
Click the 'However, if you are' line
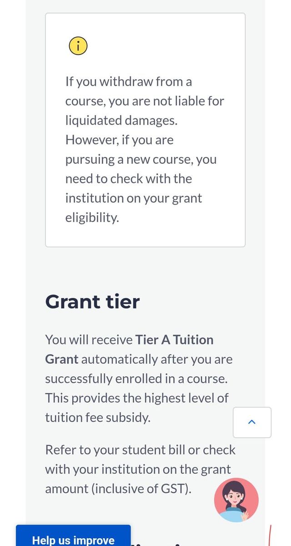pos(120,140)
